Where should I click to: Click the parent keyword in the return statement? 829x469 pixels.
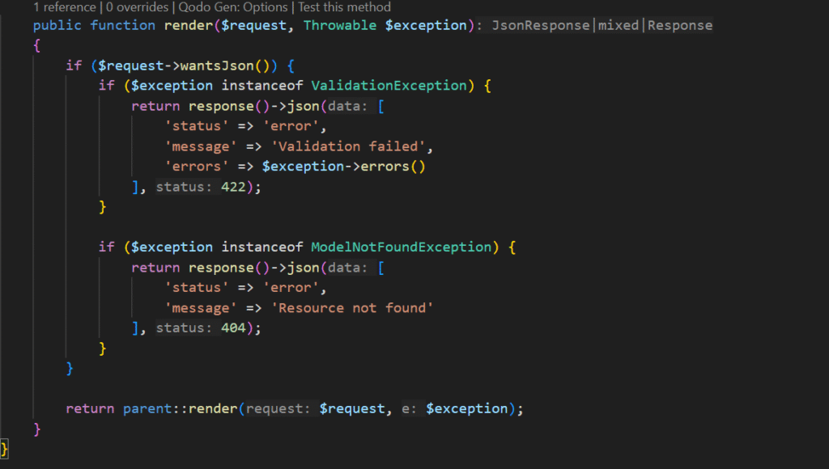tap(147, 408)
